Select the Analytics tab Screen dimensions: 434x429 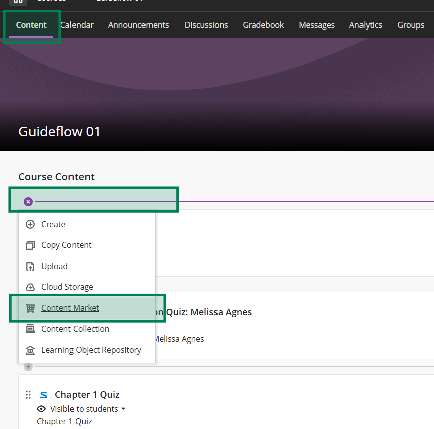pyautogui.click(x=366, y=25)
